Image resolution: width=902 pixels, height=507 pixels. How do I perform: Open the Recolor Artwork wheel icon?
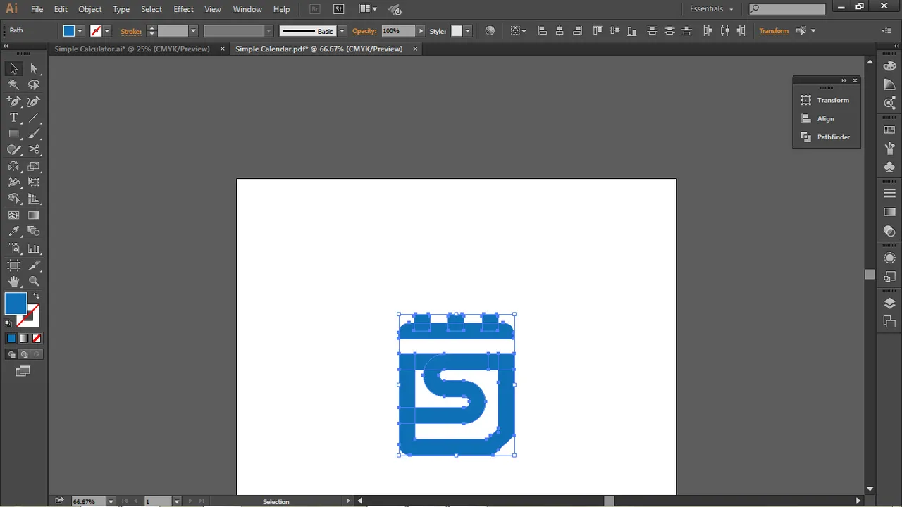490,31
